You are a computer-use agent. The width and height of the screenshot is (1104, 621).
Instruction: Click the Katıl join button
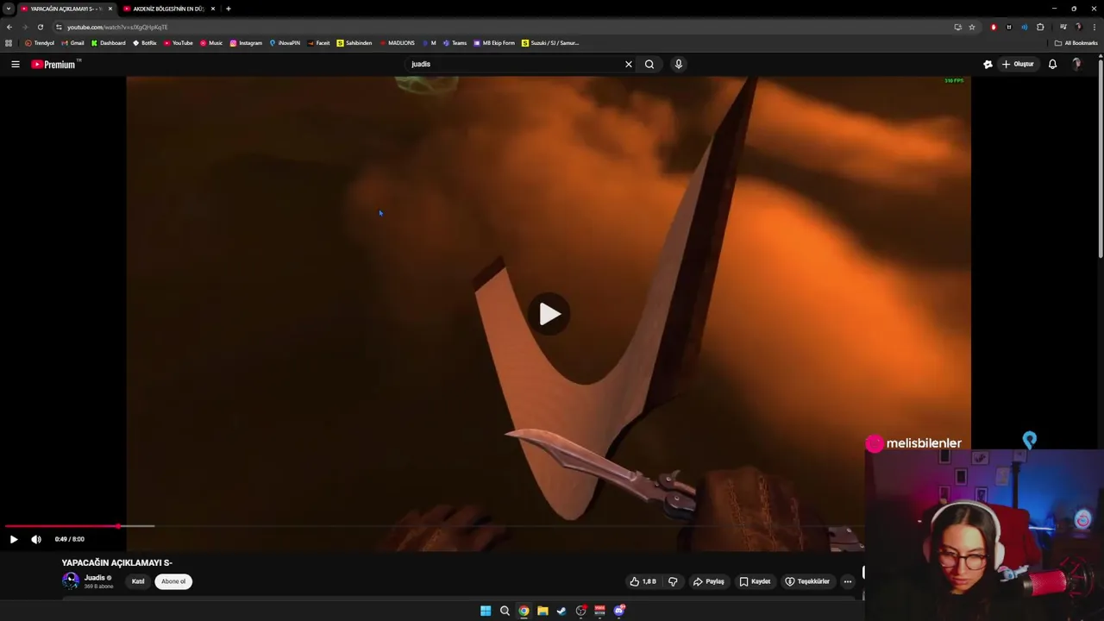pyautogui.click(x=138, y=581)
